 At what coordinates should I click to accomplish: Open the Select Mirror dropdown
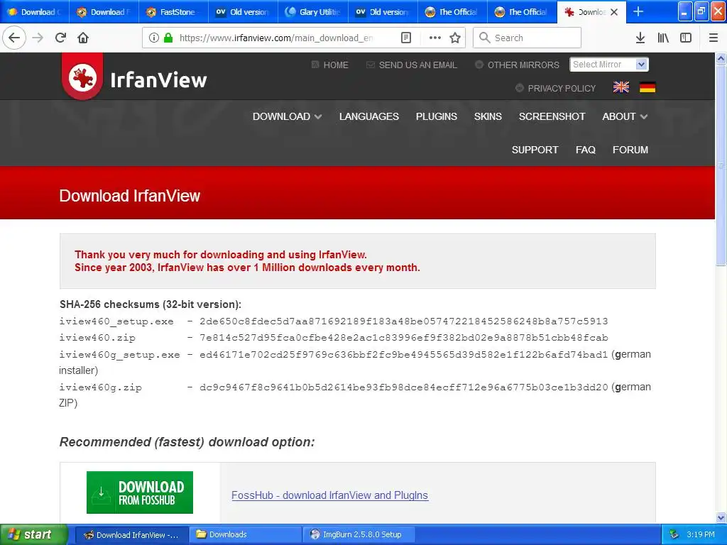(608, 65)
